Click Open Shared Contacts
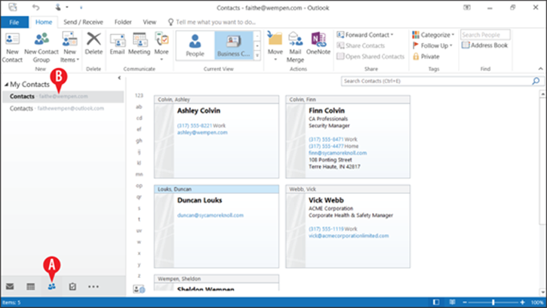Viewport: 547px width, 308px height. [370, 56]
